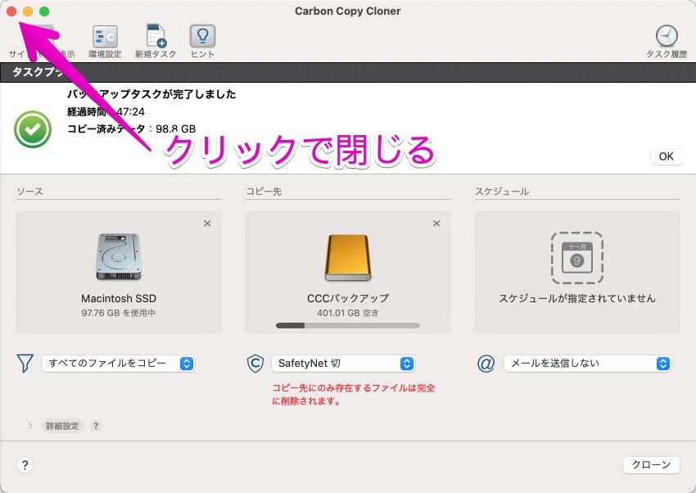Click the red SafetyNet warning text
696x493 pixels.
click(x=354, y=394)
